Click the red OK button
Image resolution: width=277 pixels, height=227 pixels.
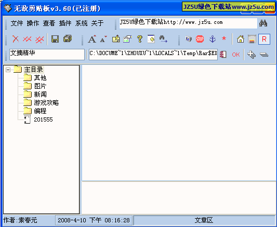pyautogui.click(x=236, y=55)
